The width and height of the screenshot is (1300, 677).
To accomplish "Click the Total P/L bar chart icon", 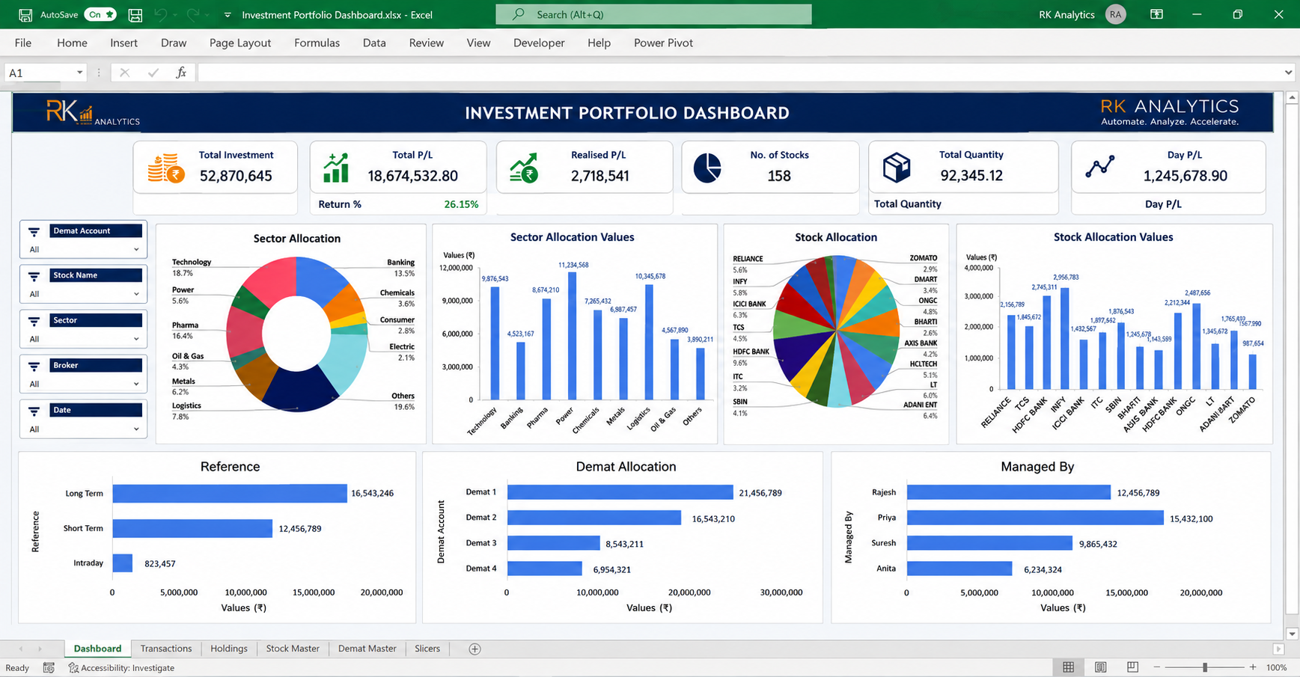I will (336, 168).
